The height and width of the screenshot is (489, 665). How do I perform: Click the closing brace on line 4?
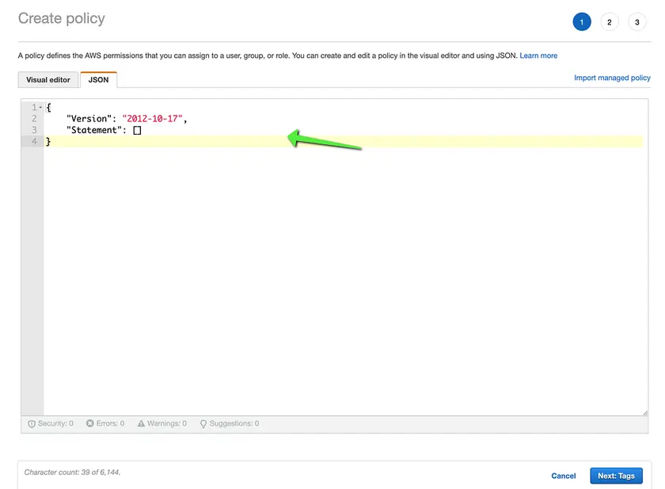coord(48,141)
